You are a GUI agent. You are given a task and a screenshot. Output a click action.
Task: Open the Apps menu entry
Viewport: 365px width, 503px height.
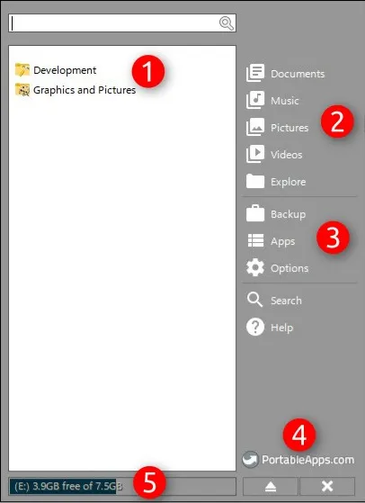(x=282, y=241)
